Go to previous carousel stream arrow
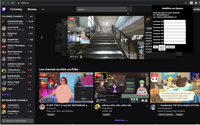This screenshot has width=200, height=125. pyautogui.click(x=42, y=37)
